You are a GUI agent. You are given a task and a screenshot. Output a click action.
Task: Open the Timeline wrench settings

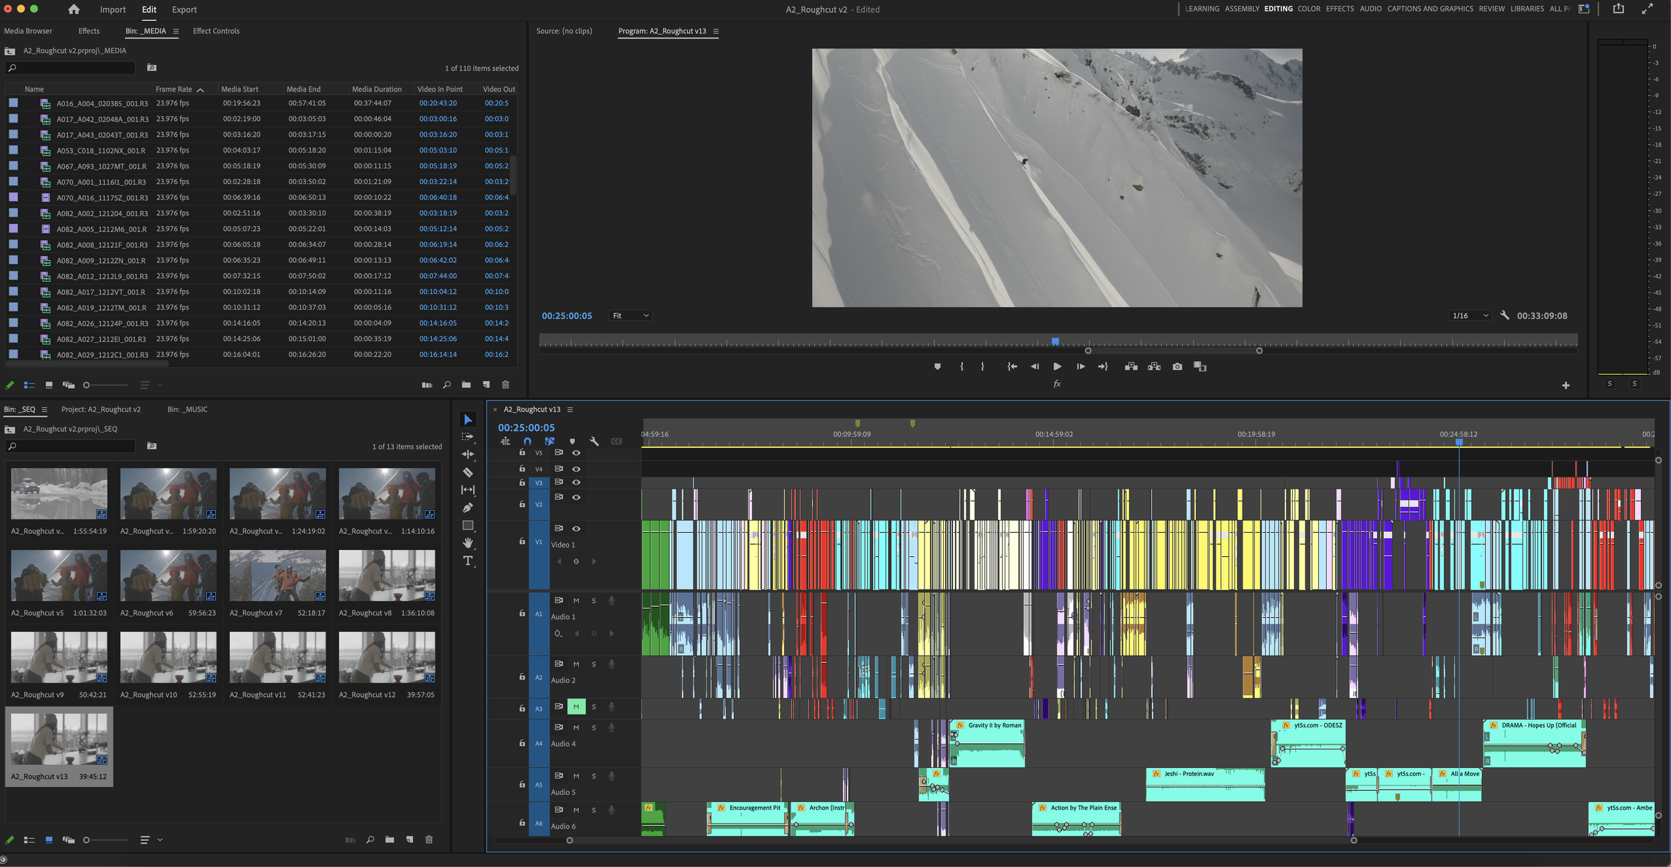coord(594,441)
